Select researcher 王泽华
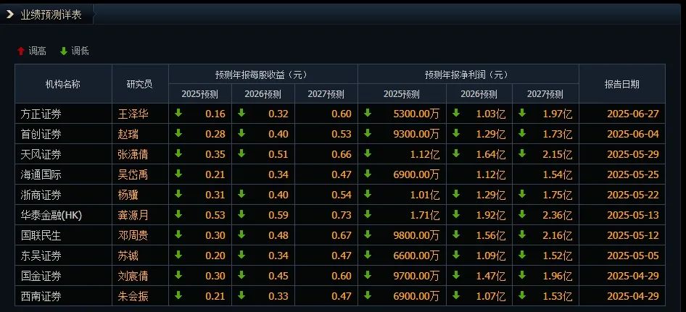686x312 pixels. [133, 114]
